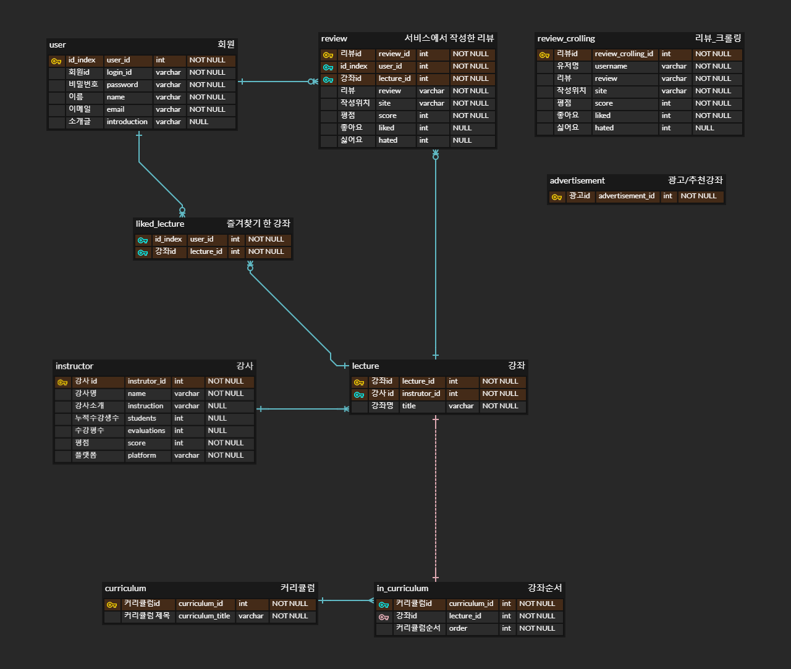The image size is (791, 669).
Task: Click the varchar type on lecture title row
Action: coord(461,406)
